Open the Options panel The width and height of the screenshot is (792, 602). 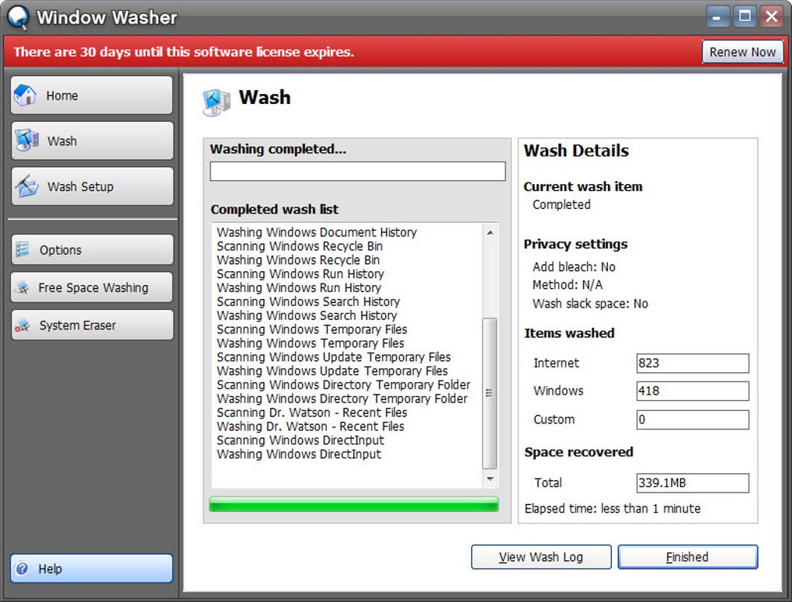coord(92,249)
